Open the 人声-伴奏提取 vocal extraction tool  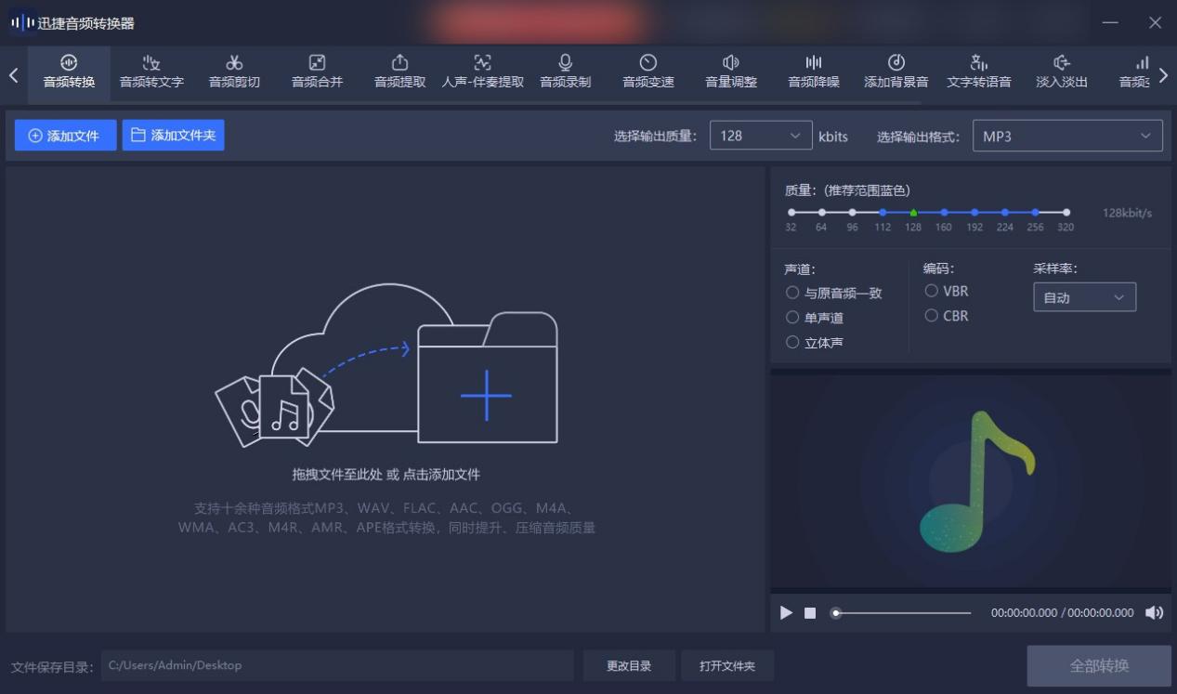point(482,72)
